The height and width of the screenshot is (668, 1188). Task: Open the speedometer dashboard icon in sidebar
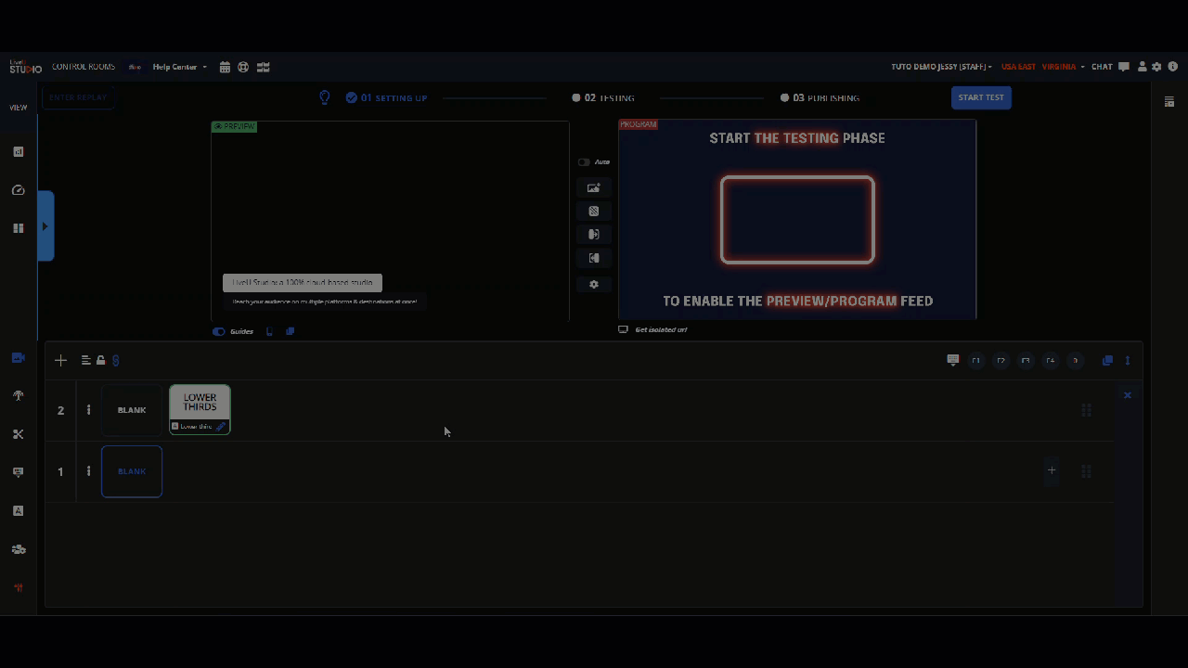18,190
